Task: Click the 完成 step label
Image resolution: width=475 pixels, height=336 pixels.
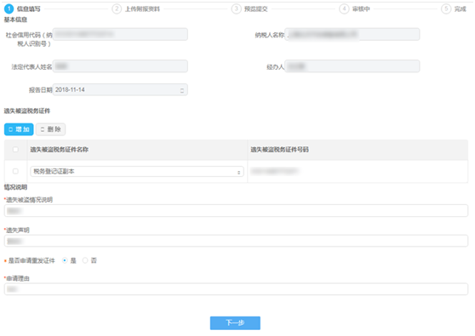Action: (x=461, y=9)
